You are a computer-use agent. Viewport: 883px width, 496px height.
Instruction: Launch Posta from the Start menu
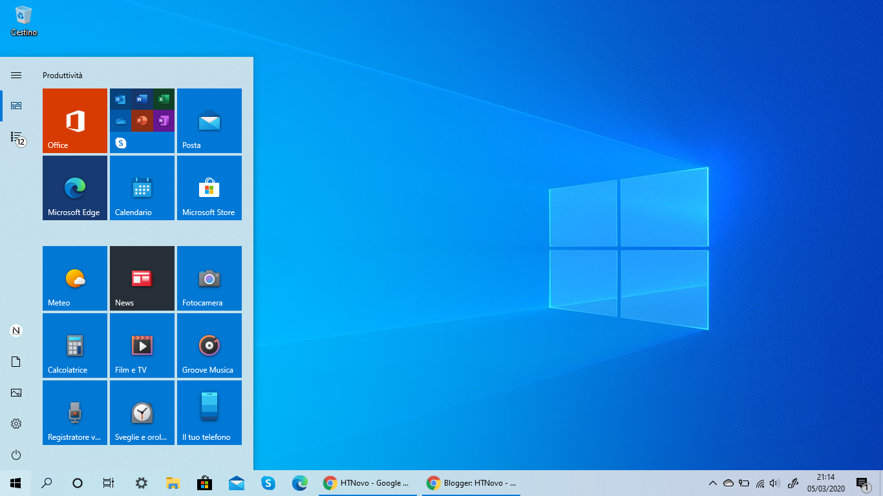(209, 121)
